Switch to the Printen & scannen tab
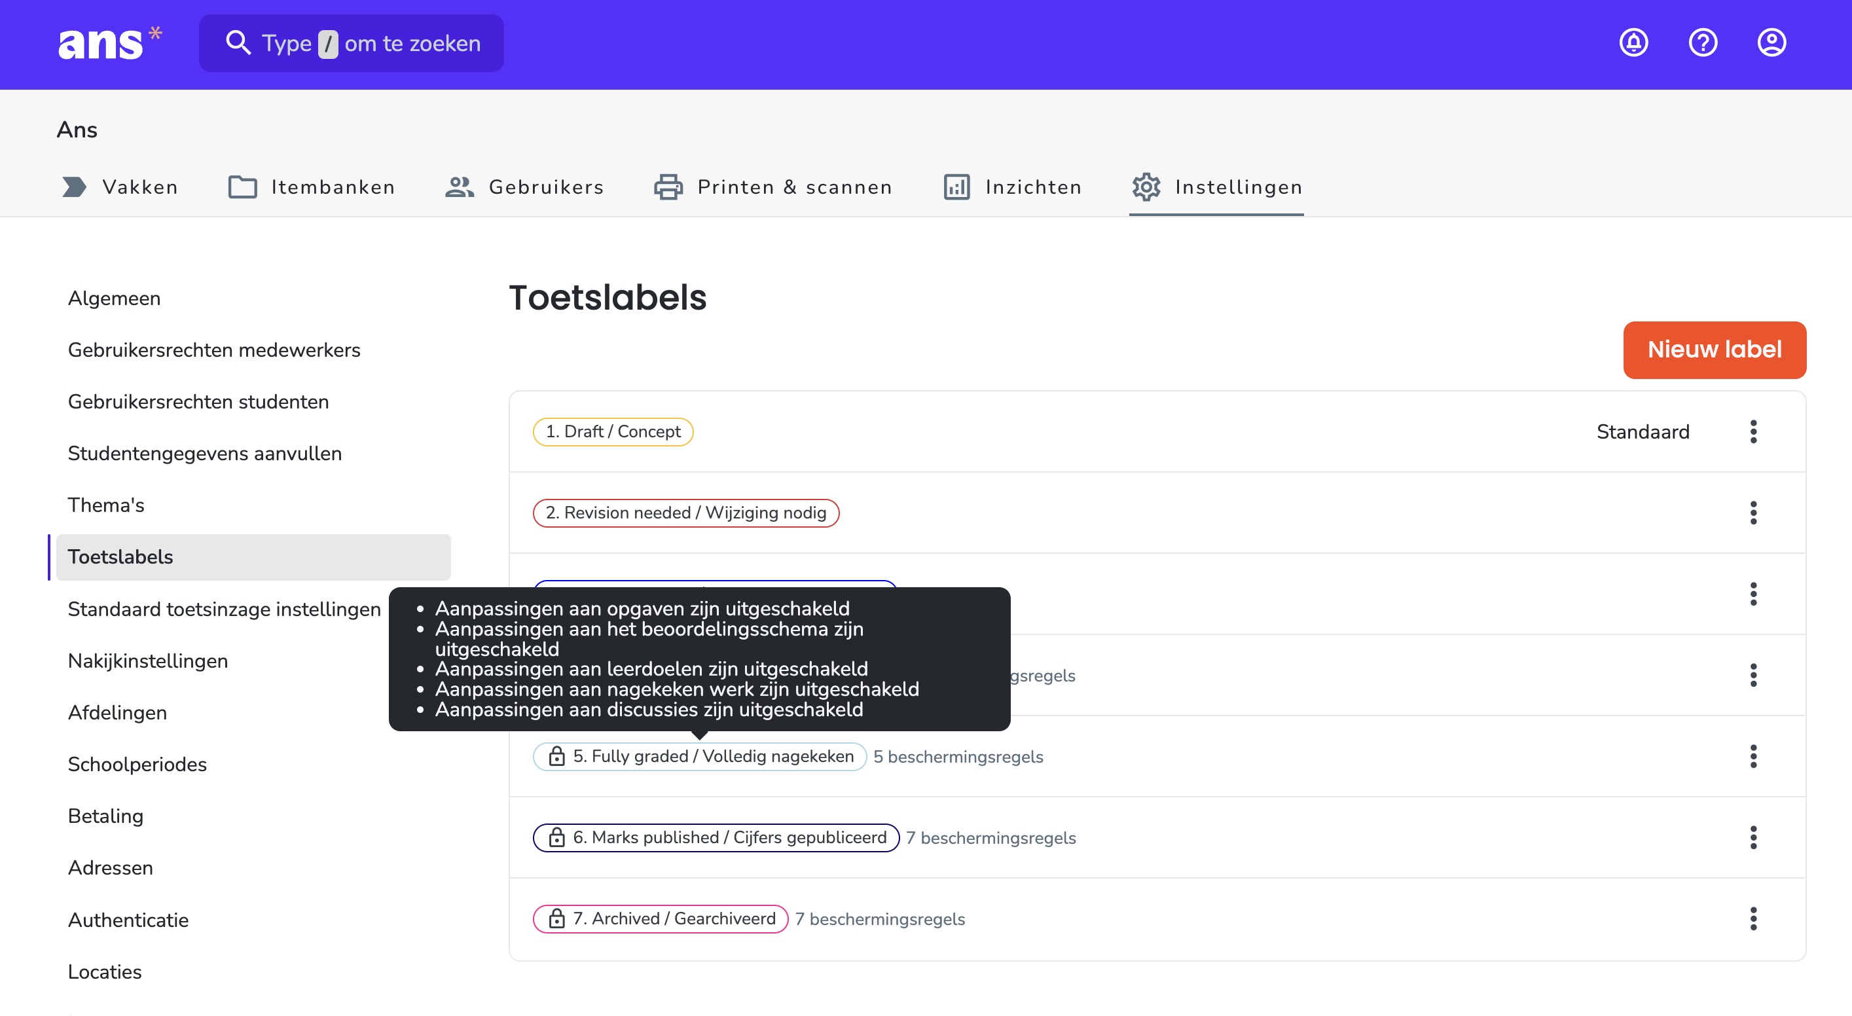 point(773,187)
